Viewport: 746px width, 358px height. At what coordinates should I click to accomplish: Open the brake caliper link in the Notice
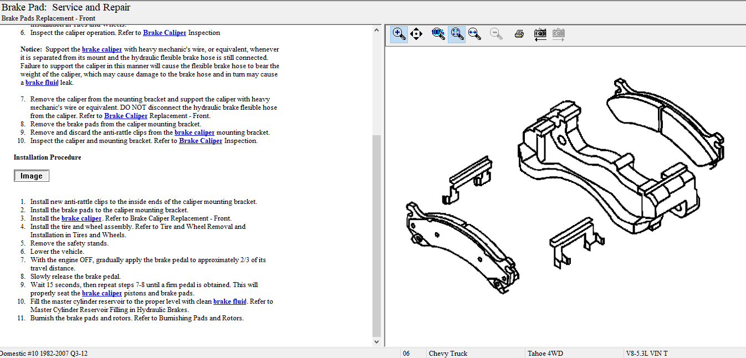101,49
